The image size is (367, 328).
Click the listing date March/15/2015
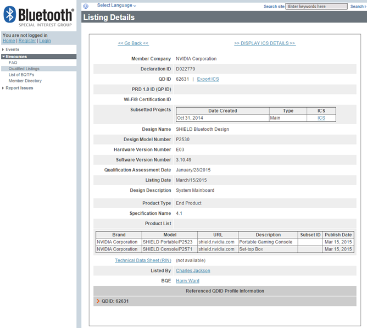(191, 180)
